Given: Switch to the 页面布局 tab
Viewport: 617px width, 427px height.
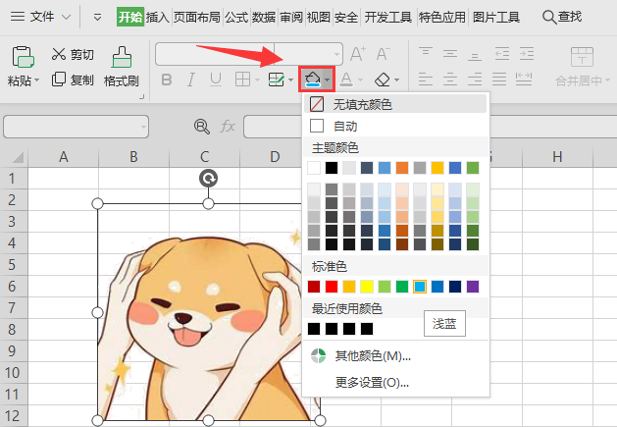Looking at the screenshot, I should (x=197, y=17).
